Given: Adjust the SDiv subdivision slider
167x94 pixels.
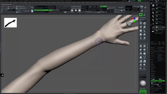Looking at the screenshot, I should pyautogui.click(x=136, y=7).
